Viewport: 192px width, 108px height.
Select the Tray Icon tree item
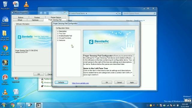click(x=62, y=34)
